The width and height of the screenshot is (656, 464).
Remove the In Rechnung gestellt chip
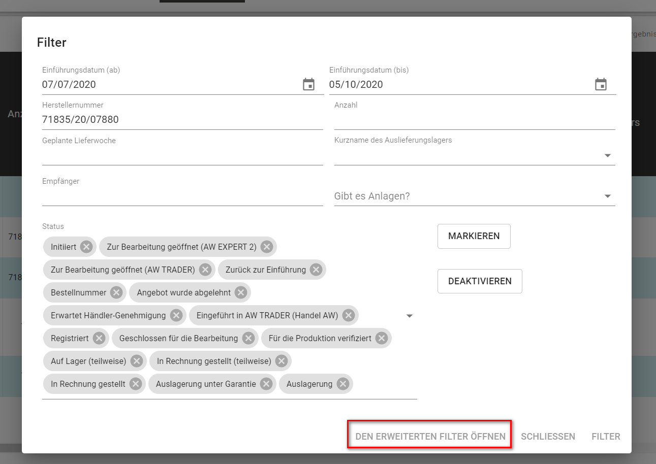135,384
